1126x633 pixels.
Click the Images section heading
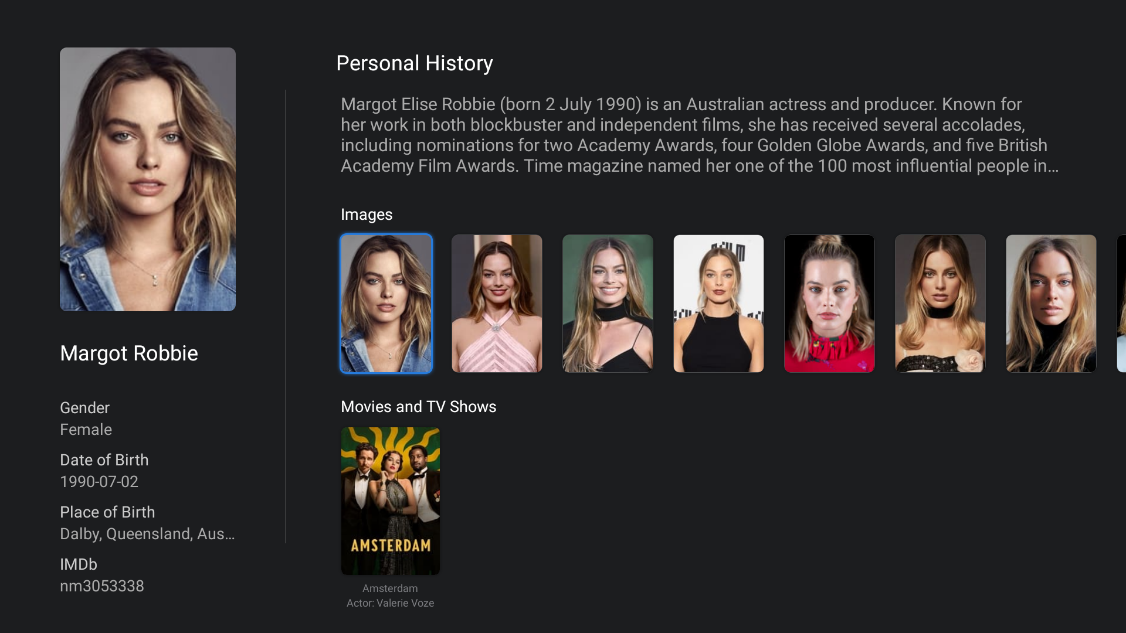click(x=367, y=215)
